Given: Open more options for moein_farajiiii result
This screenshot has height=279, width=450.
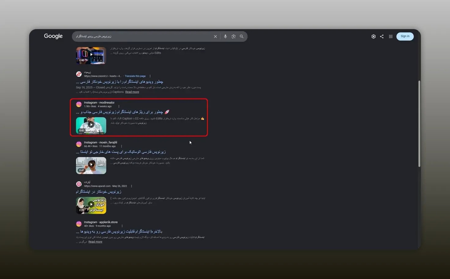Looking at the screenshot, I should coord(122,146).
